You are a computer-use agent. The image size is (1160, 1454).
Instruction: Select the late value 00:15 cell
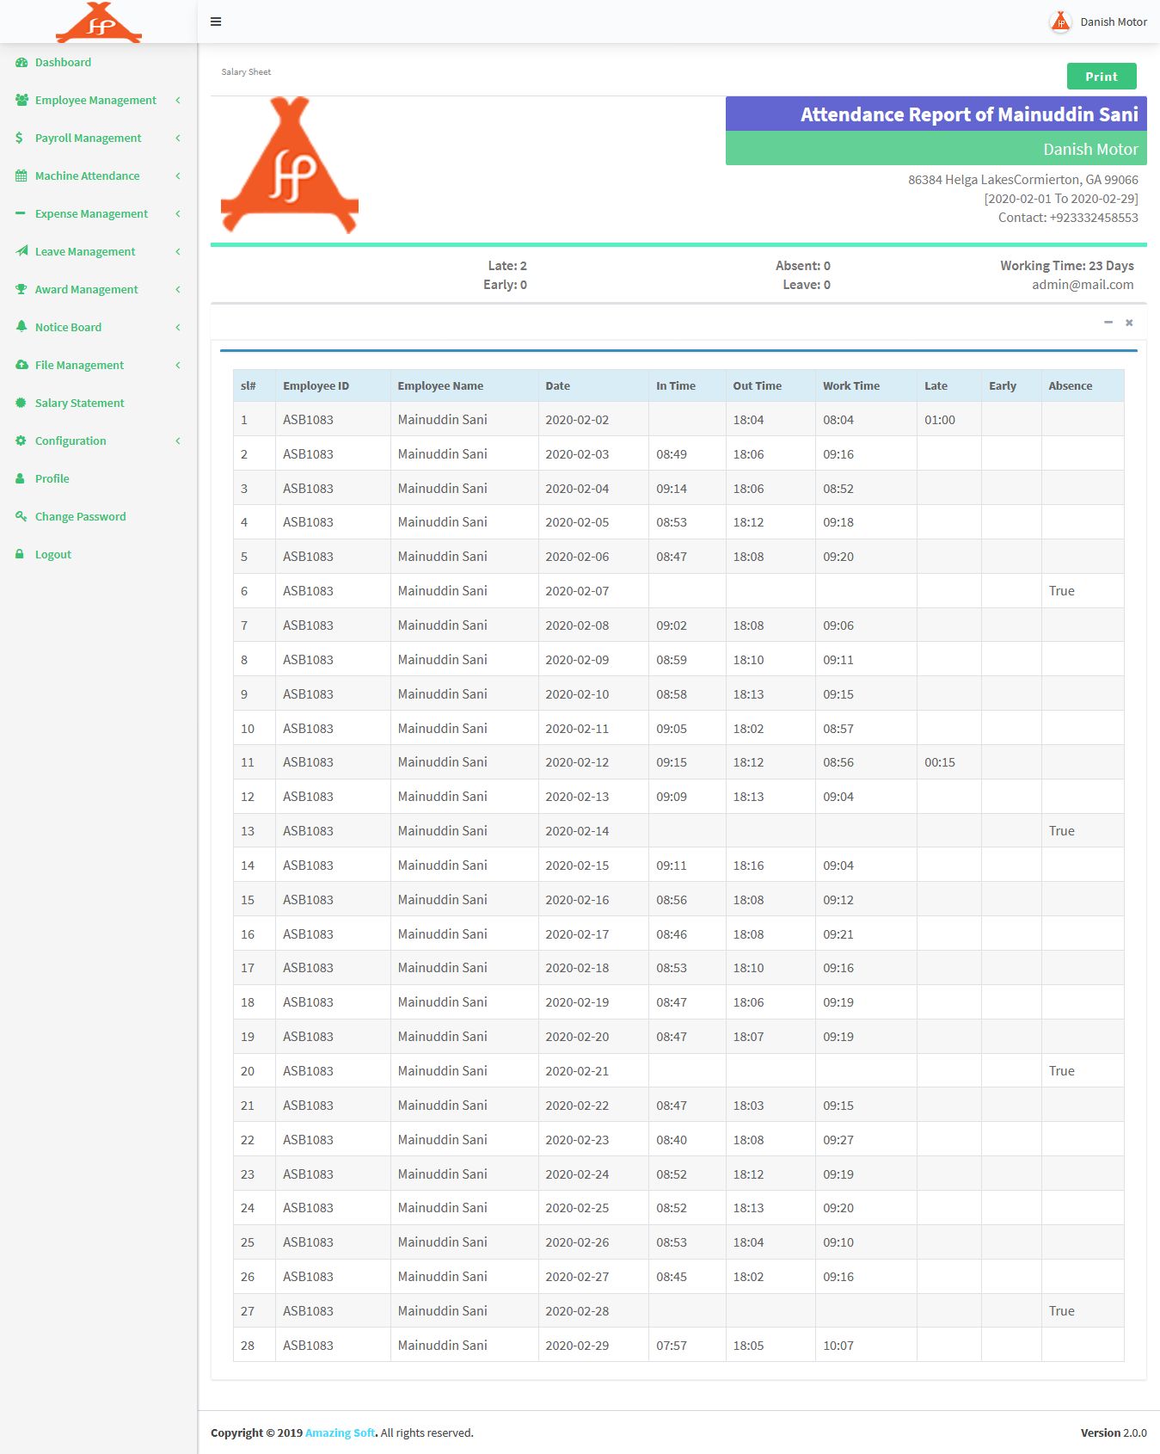tap(949, 762)
